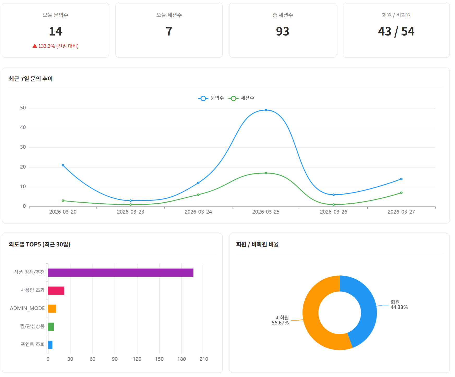
Task: Click the 2026-03-23 x-axis date label
Action: coord(130,212)
